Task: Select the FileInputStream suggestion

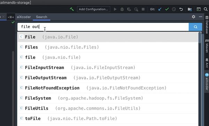Action: pos(108,68)
